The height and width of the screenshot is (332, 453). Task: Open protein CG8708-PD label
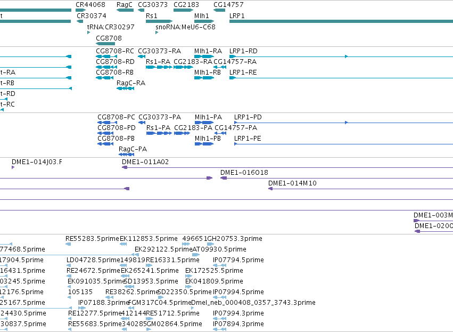point(117,128)
